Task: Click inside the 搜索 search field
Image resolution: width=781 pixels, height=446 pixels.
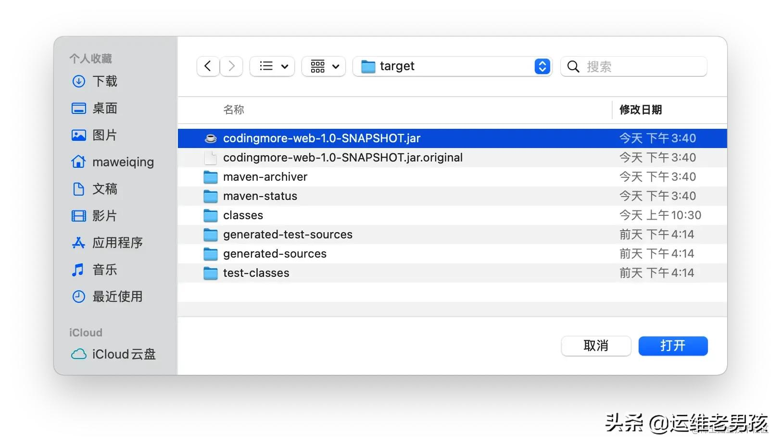Action: [x=633, y=66]
